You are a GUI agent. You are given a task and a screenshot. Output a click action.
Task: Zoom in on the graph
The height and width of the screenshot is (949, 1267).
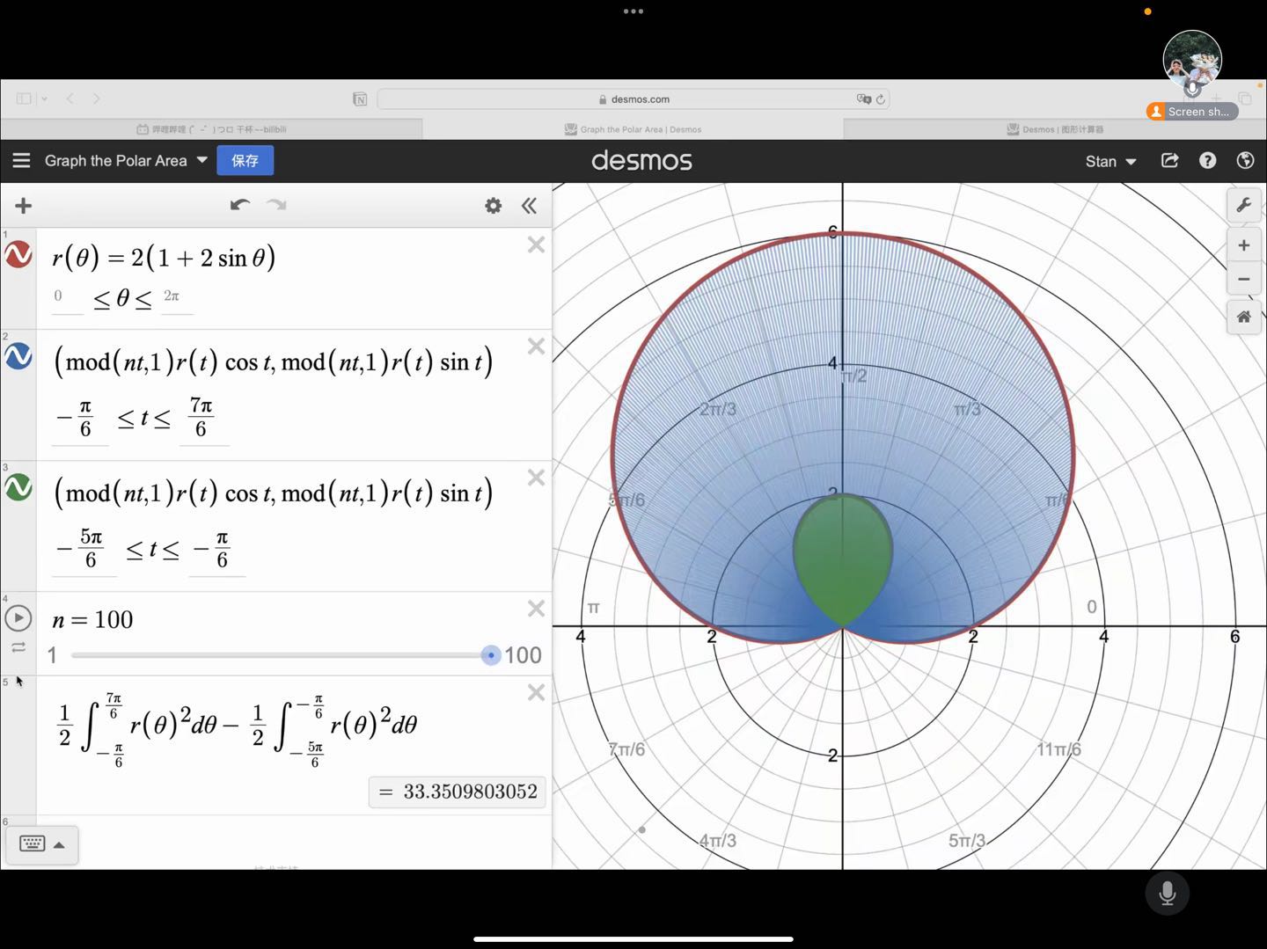[1243, 245]
